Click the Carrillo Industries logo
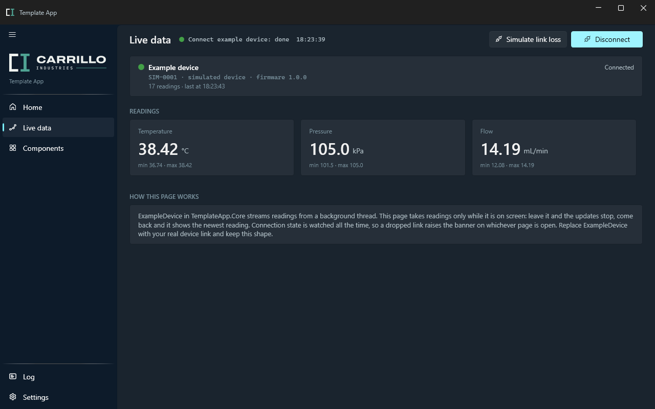Image resolution: width=655 pixels, height=409 pixels. 58,62
